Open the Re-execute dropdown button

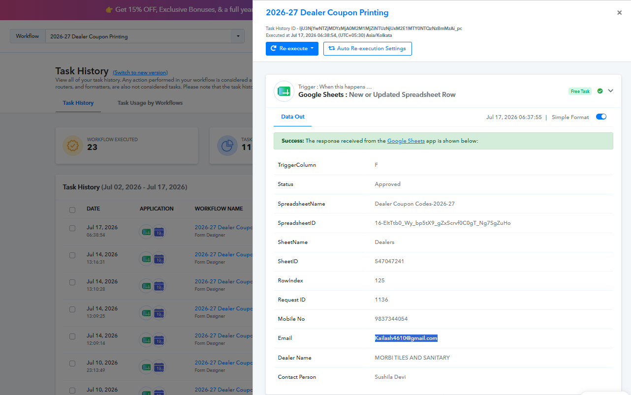click(292, 49)
